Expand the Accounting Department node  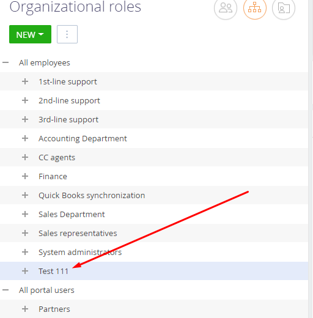[25, 138]
